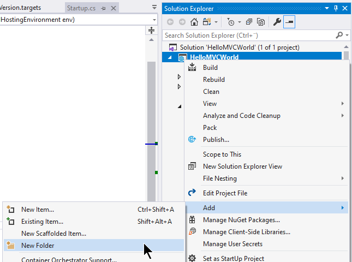
Task: Select Scope to This
Action: coord(267,154)
